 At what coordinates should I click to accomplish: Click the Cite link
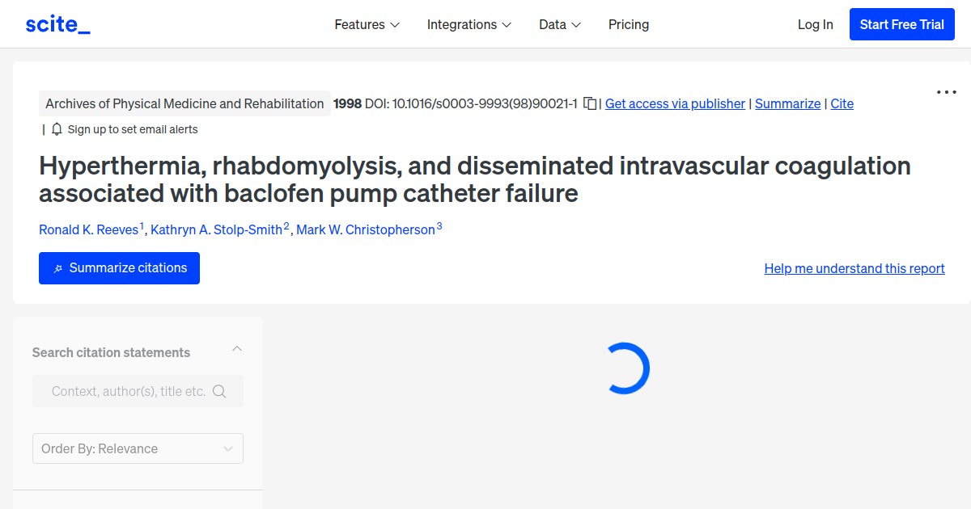coord(842,103)
